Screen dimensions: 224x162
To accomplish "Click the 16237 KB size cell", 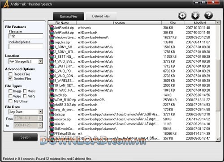I will [170, 37].
